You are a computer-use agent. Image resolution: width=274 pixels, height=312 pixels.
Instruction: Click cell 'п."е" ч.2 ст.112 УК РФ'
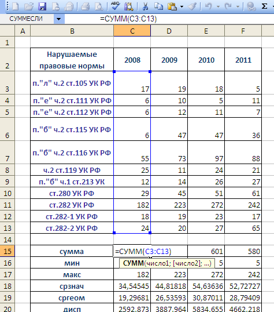(72, 112)
